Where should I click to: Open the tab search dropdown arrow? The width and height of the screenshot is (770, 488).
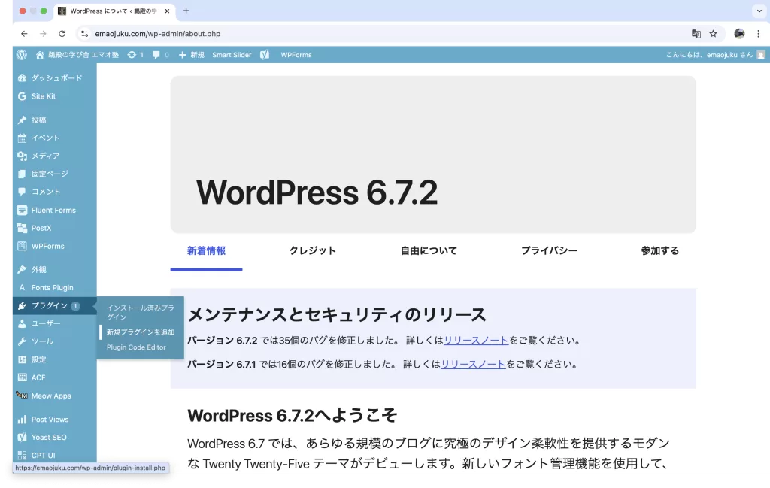coord(759,11)
